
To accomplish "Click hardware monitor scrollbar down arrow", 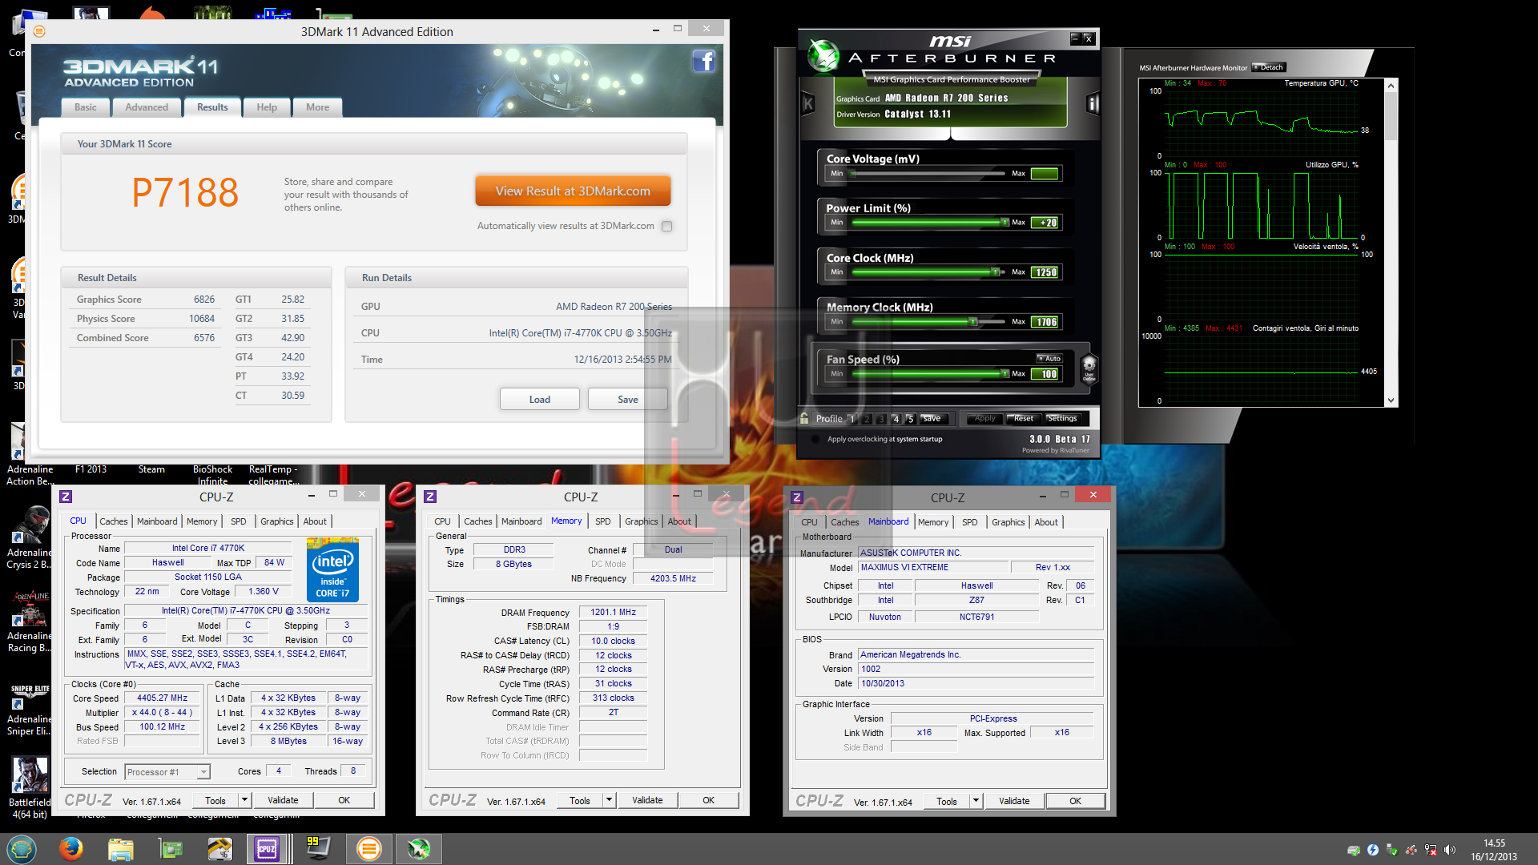I will click(x=1391, y=400).
